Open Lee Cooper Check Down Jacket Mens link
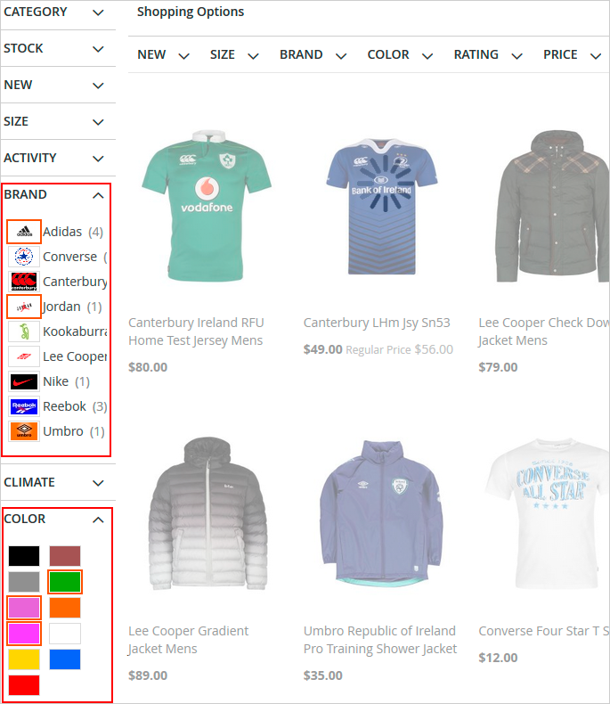Image resolution: width=610 pixels, height=704 pixels. point(543,332)
